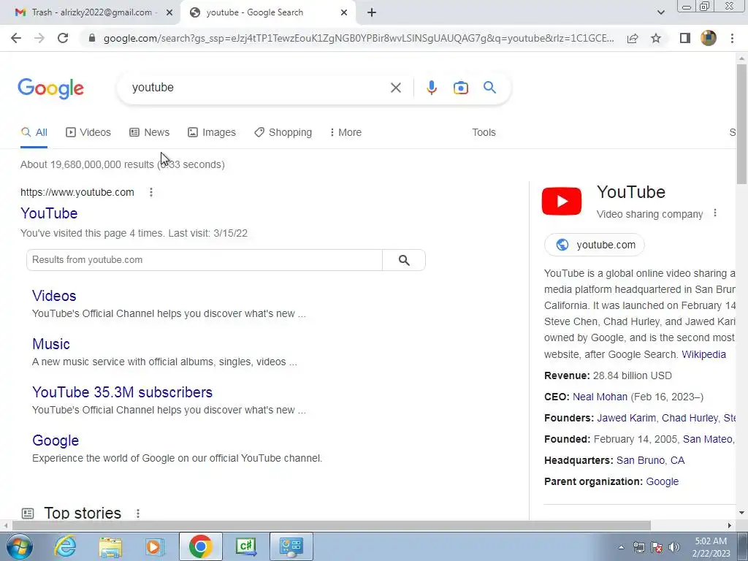The width and height of the screenshot is (748, 561).
Task: Open the Chrome side panel
Action: click(x=685, y=38)
